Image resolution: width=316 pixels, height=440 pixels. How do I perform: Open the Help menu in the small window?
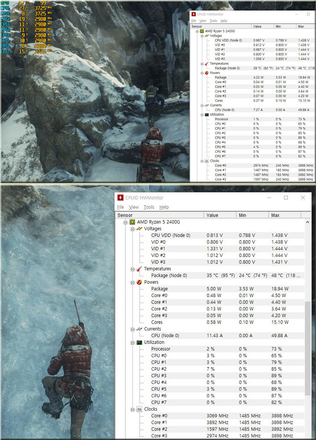pyautogui.click(x=224, y=21)
